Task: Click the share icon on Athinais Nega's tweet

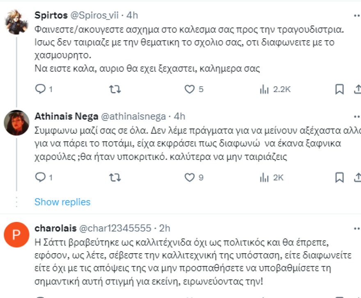Action: tap(358, 177)
